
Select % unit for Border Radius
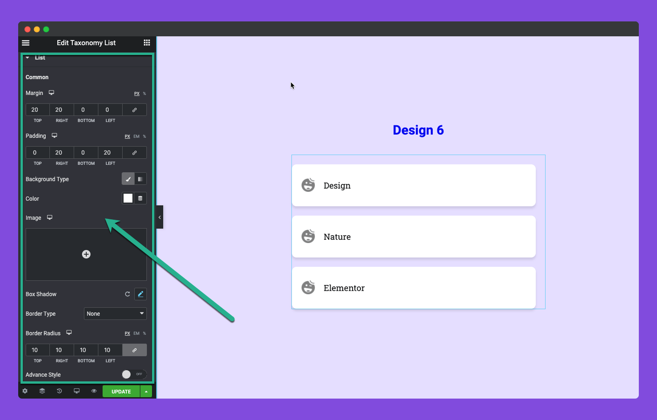coord(145,333)
